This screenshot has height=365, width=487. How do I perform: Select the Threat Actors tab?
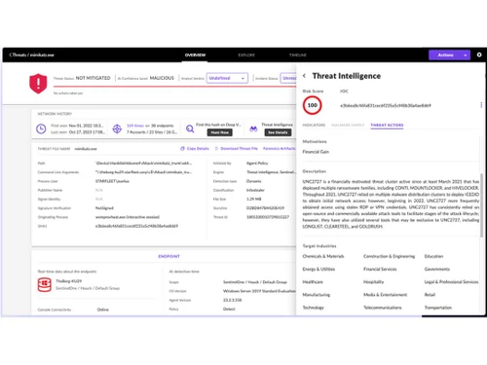[387, 125]
